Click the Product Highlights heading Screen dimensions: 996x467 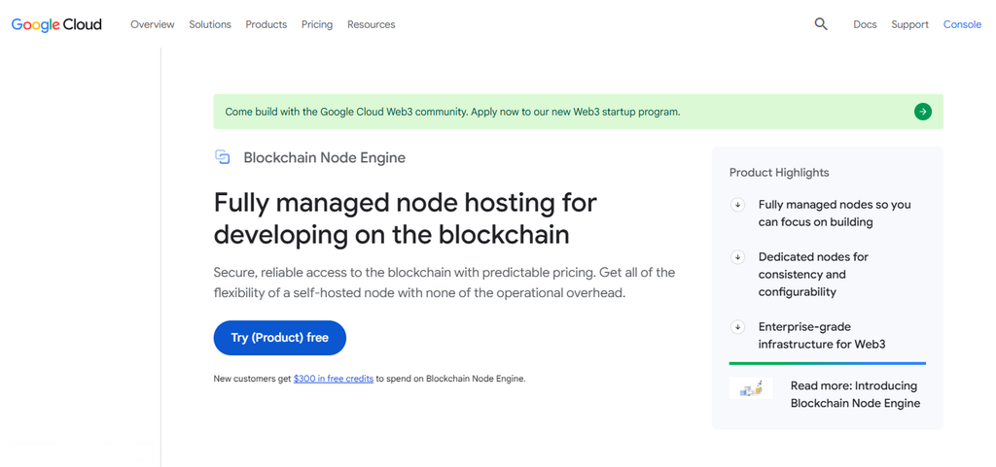coord(779,173)
